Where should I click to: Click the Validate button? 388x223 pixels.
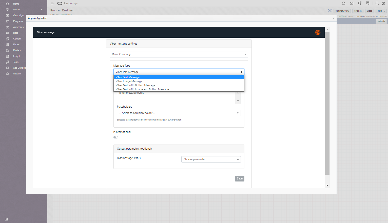coord(381,21)
